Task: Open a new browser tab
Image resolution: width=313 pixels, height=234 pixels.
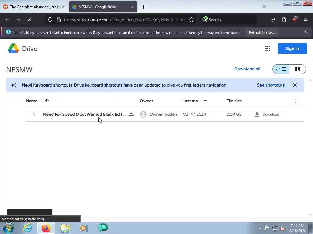Action: coord(143,7)
